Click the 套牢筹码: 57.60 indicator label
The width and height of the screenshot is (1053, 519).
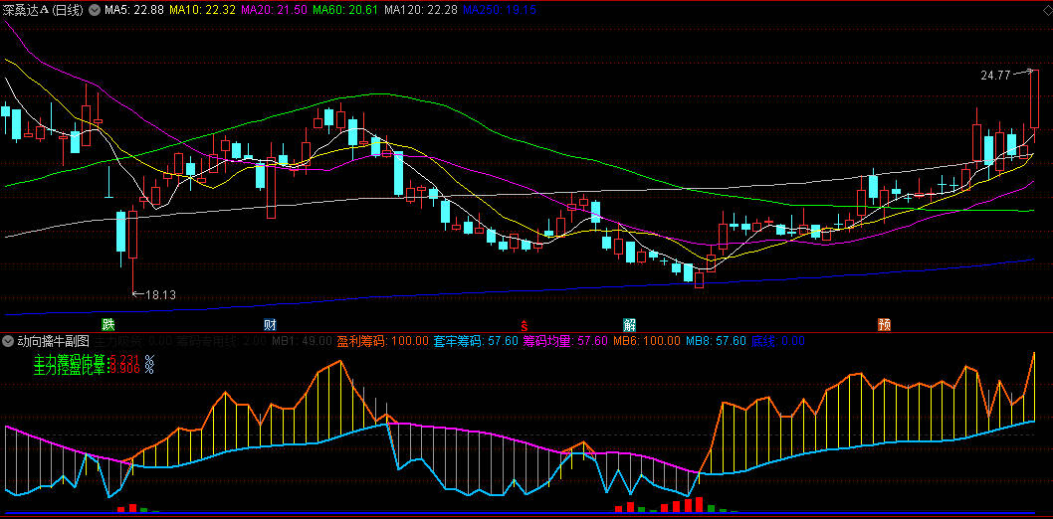click(x=476, y=341)
